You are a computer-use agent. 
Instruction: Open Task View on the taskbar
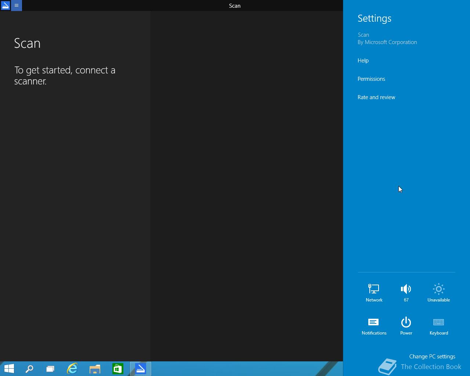pos(50,369)
